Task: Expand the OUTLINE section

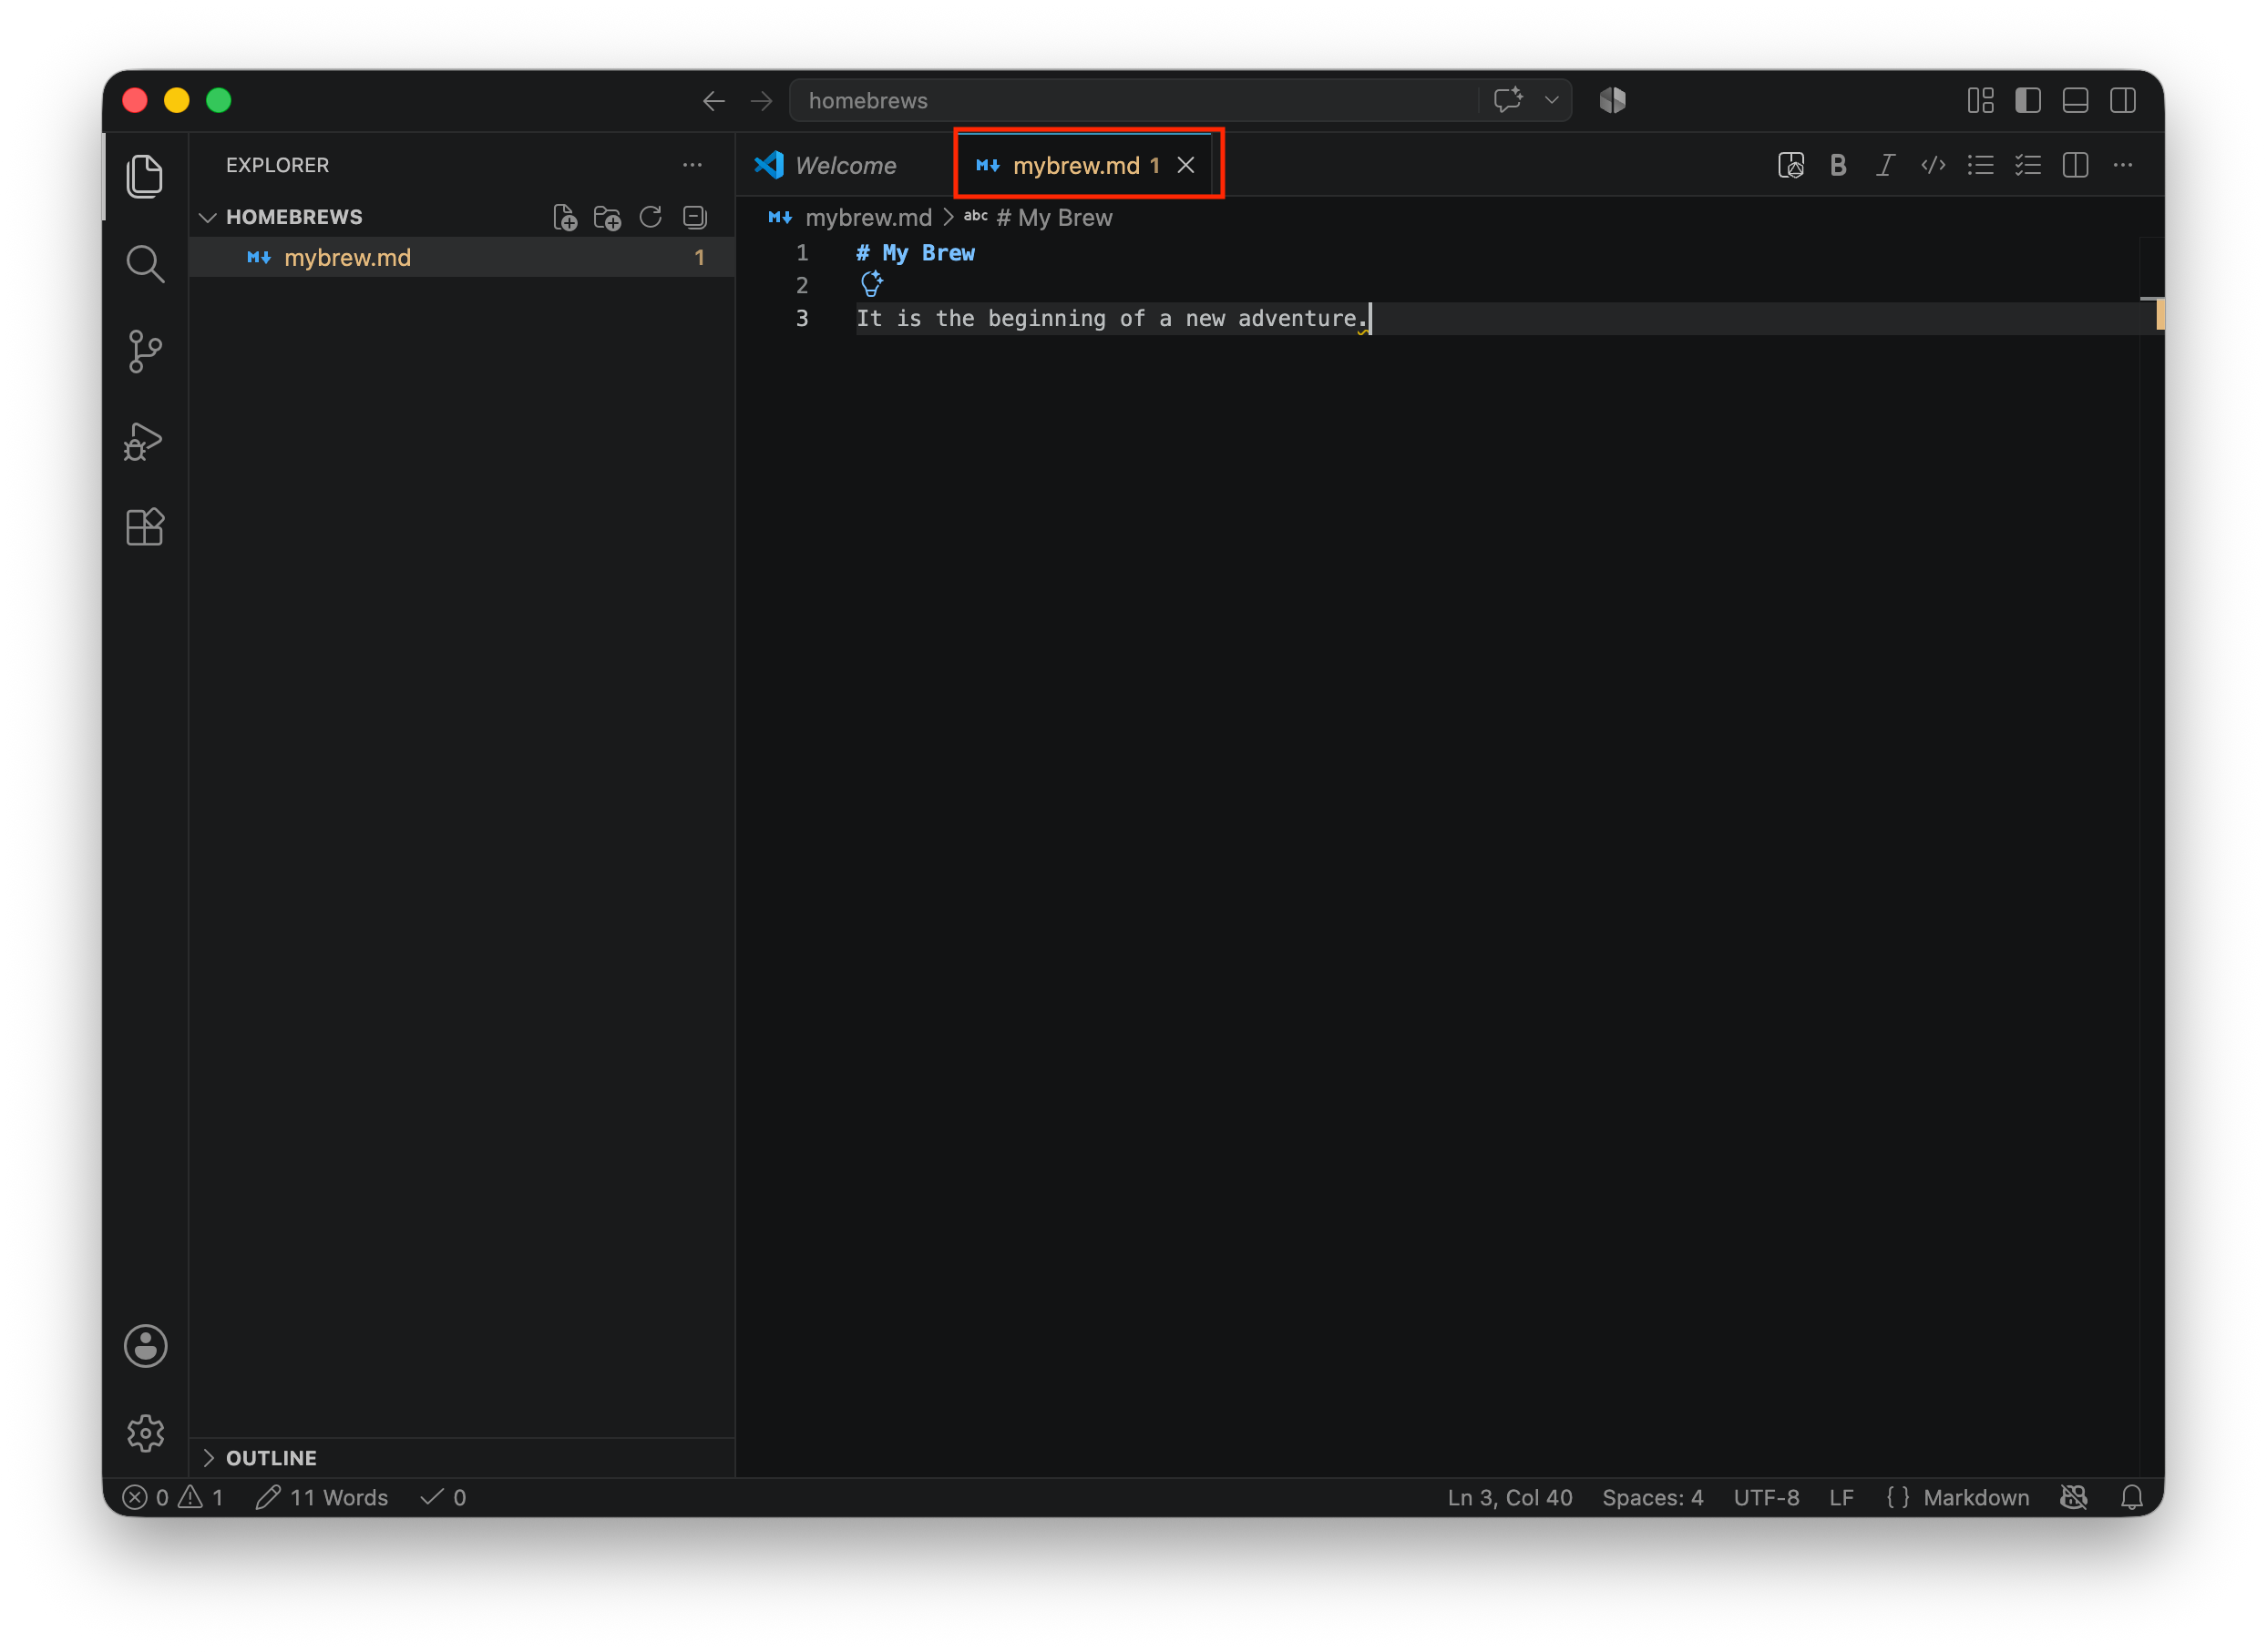Action: tap(270, 1458)
